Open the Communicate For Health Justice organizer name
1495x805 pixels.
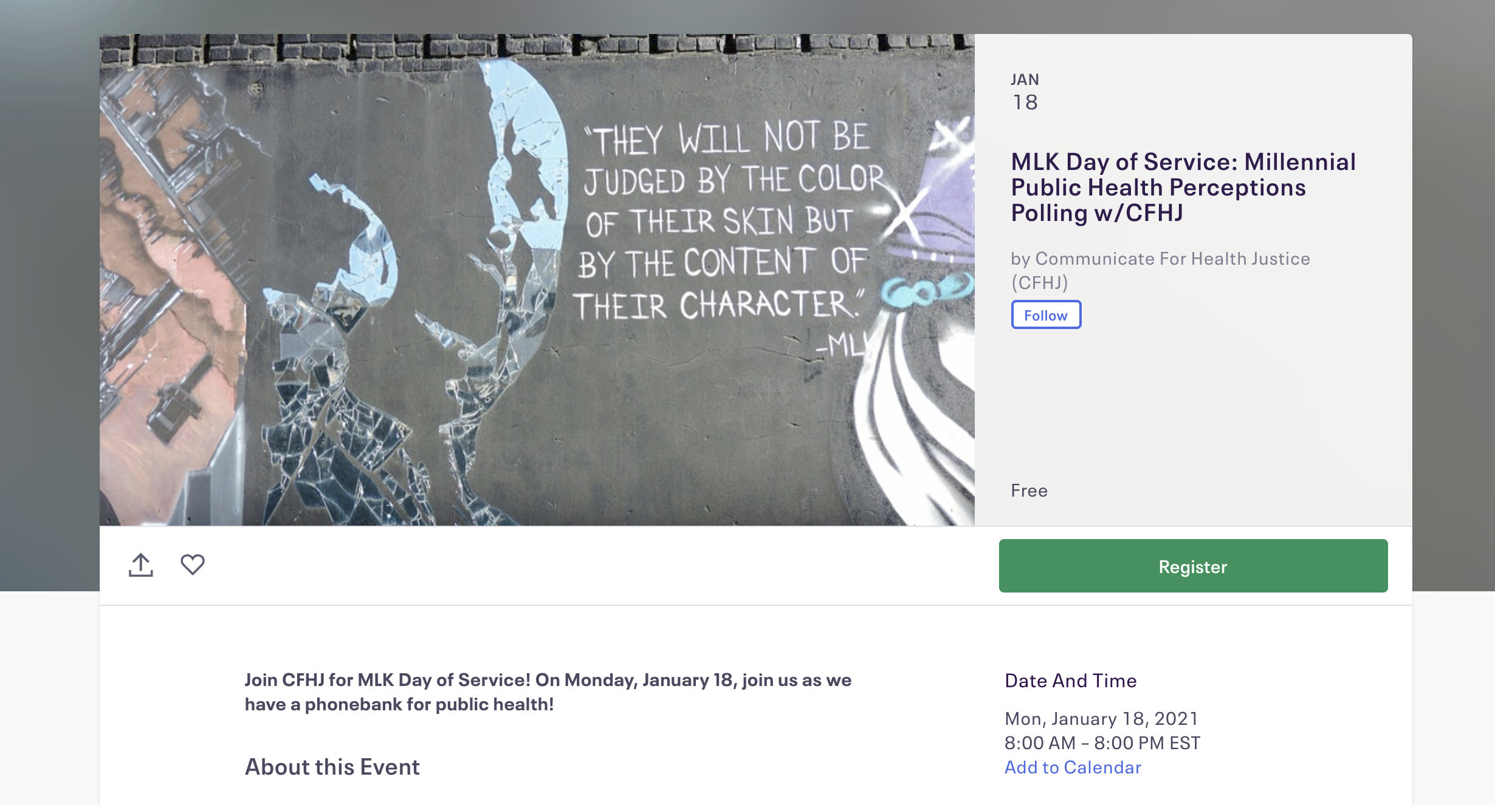pyautogui.click(x=1173, y=259)
